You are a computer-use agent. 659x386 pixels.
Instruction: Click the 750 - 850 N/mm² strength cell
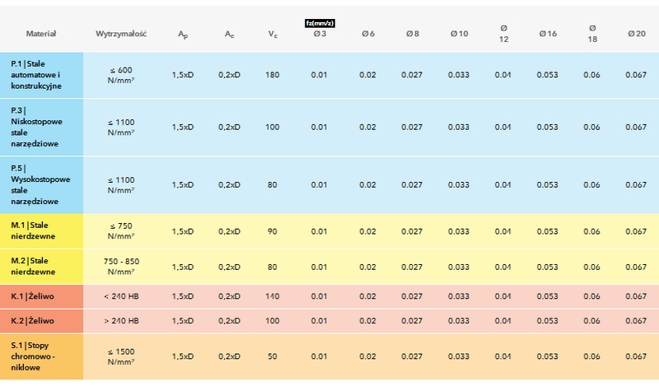pos(122,267)
